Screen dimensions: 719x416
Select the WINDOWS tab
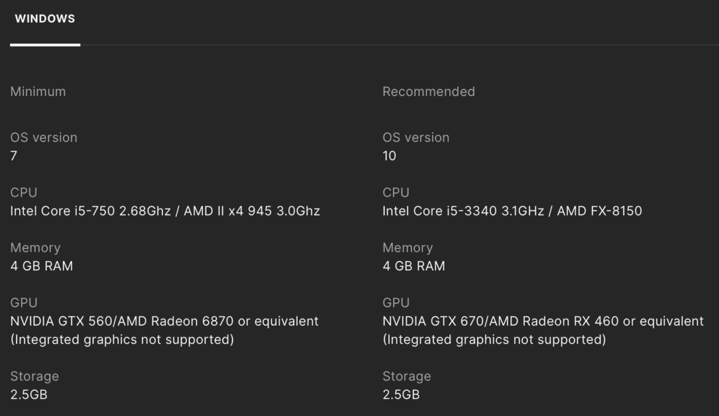tap(45, 19)
